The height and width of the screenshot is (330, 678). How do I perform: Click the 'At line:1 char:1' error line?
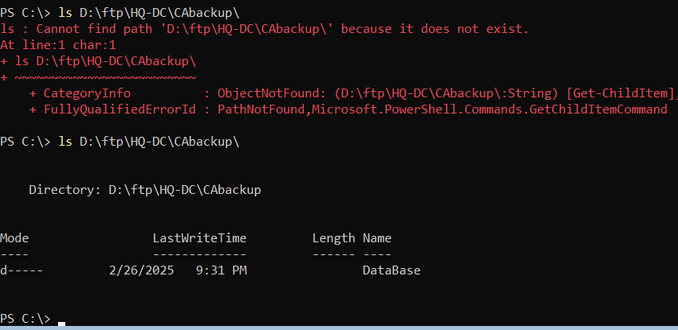click(58, 45)
